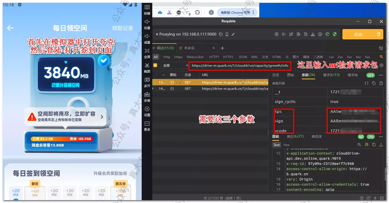This screenshot has width=389, height=203.
Task: Click the trash icon on the 启动 button
Action: pos(379,34)
